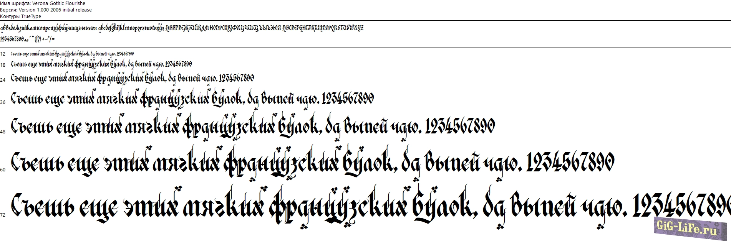Click the 60-point sample text line
731x245 pixels.
coord(313,163)
